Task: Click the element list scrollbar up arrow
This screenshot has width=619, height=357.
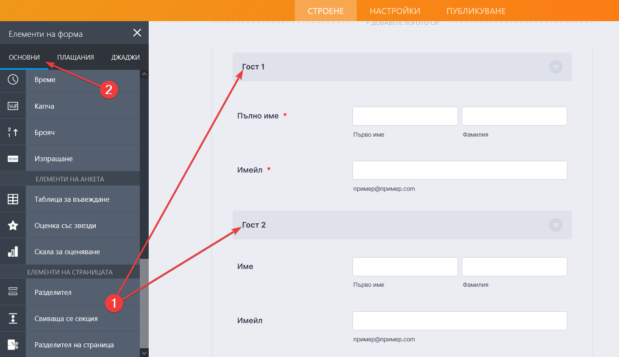Action: pos(144,74)
